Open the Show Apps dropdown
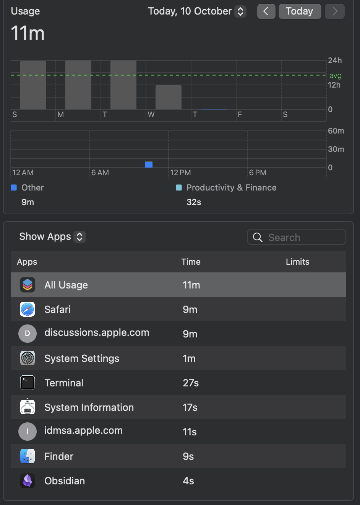This screenshot has height=505, width=360. (52, 237)
